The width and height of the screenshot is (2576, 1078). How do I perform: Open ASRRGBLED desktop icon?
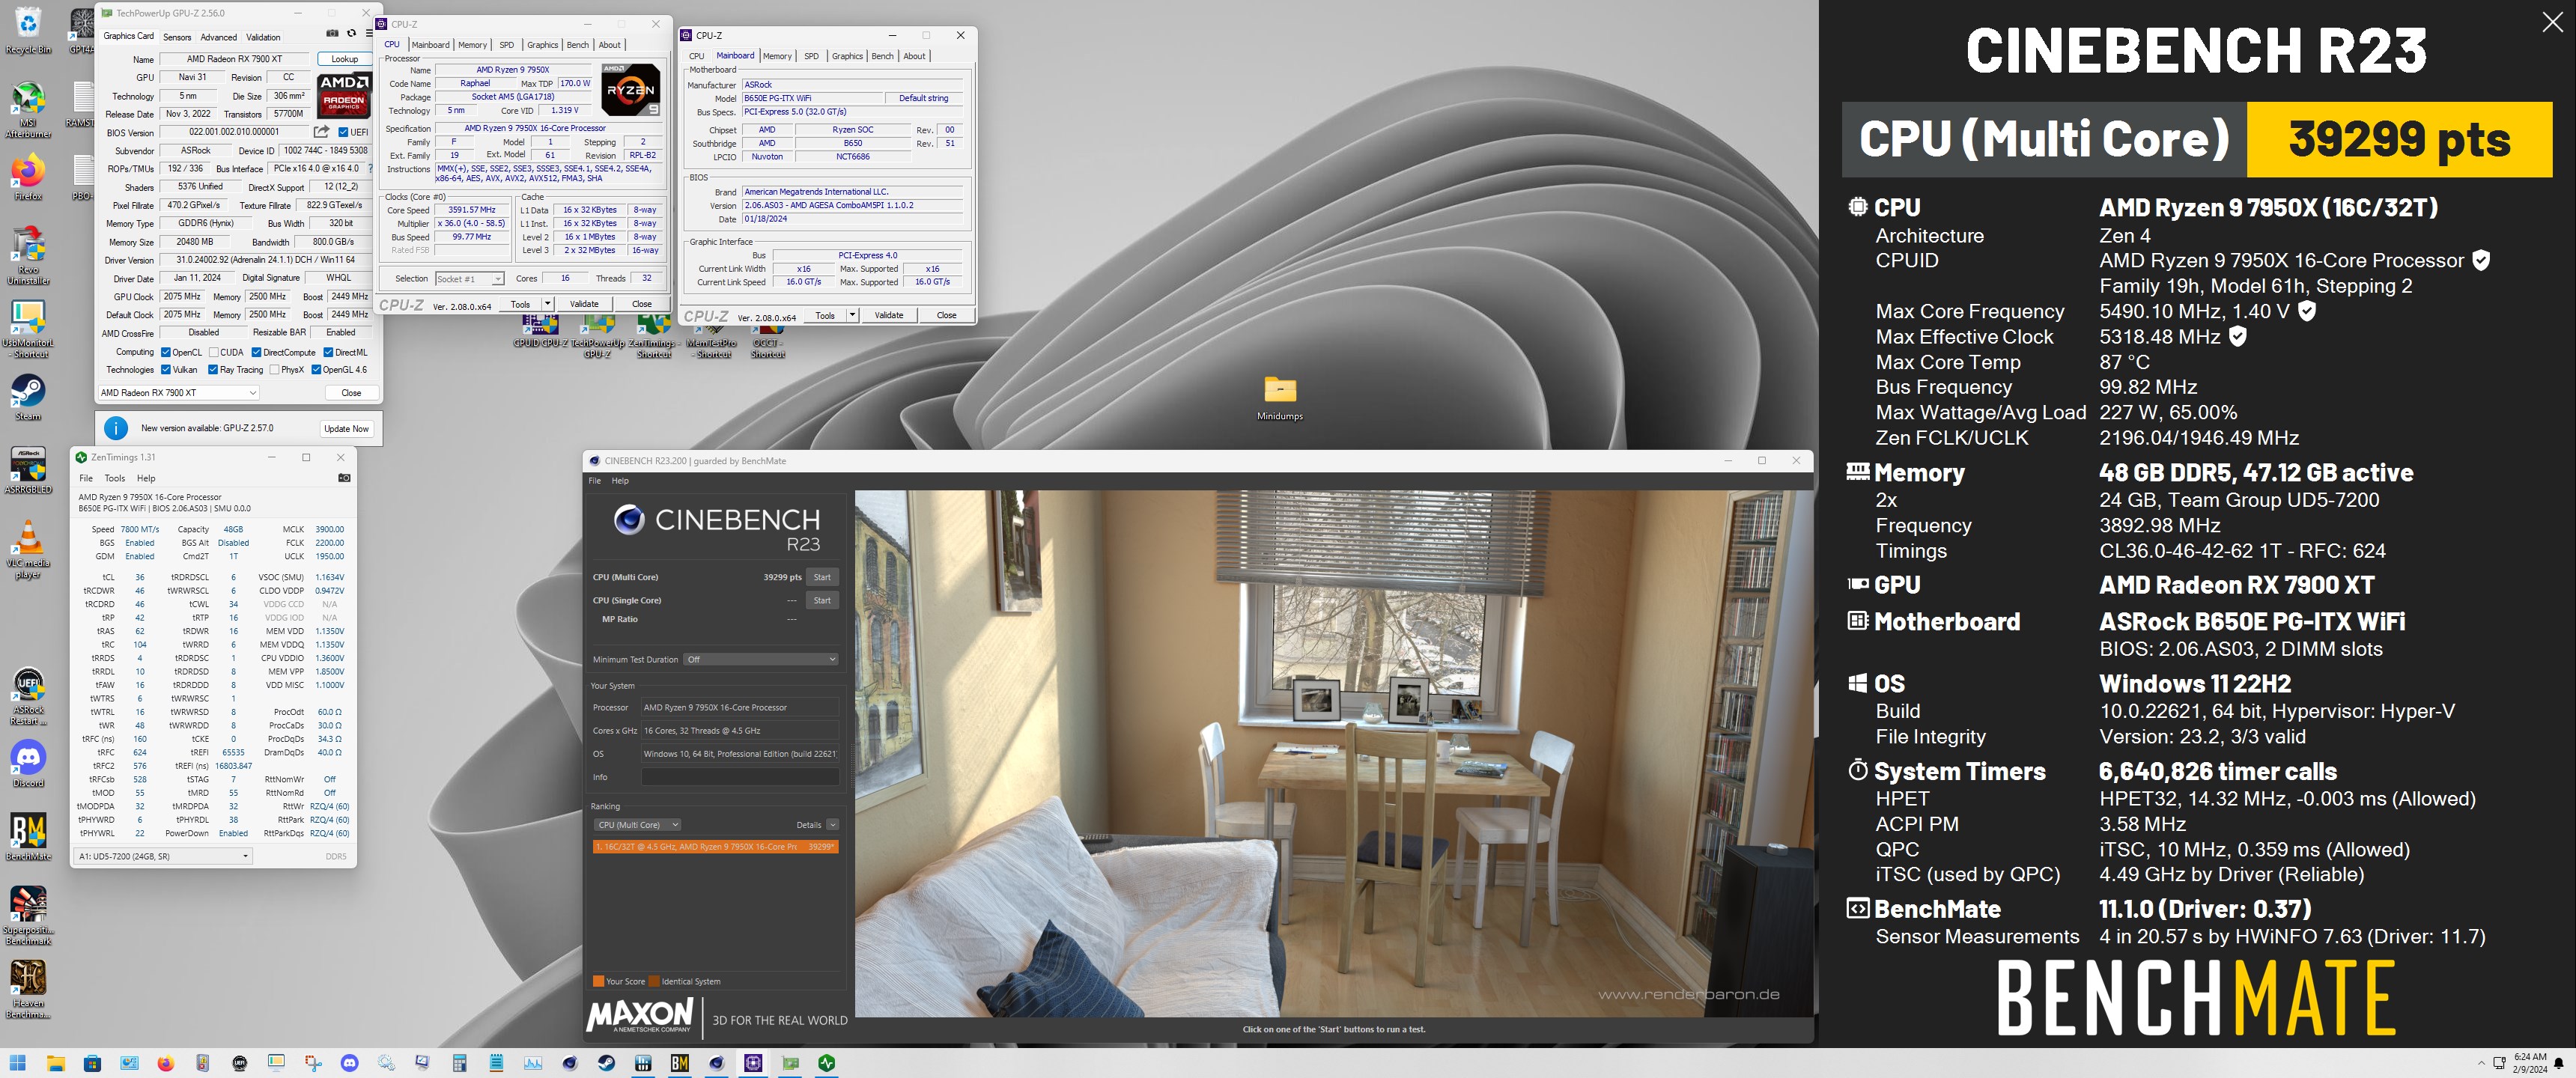coord(28,470)
